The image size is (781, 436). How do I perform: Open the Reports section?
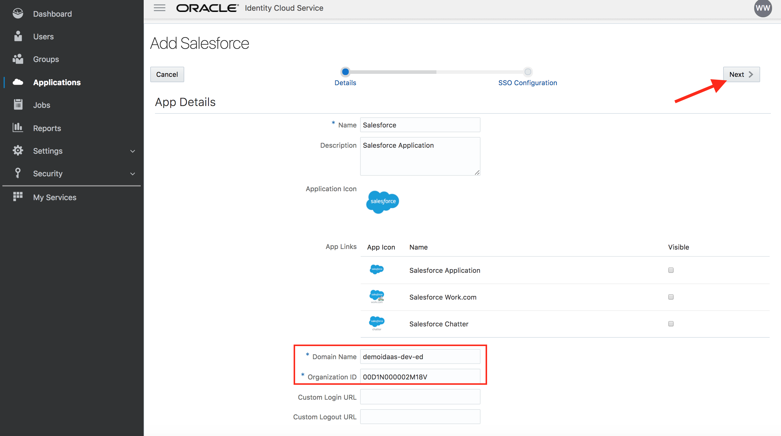pyautogui.click(x=47, y=128)
